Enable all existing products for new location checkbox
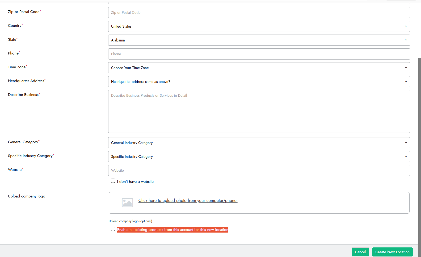Image resolution: width=421 pixels, height=257 pixels. pyautogui.click(x=113, y=229)
